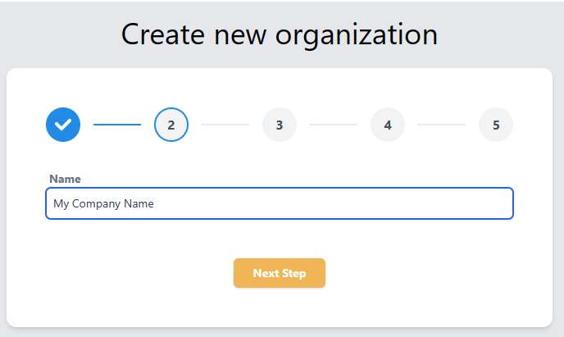564x337 pixels.
Task: Focus the Name input field
Action: point(280,203)
